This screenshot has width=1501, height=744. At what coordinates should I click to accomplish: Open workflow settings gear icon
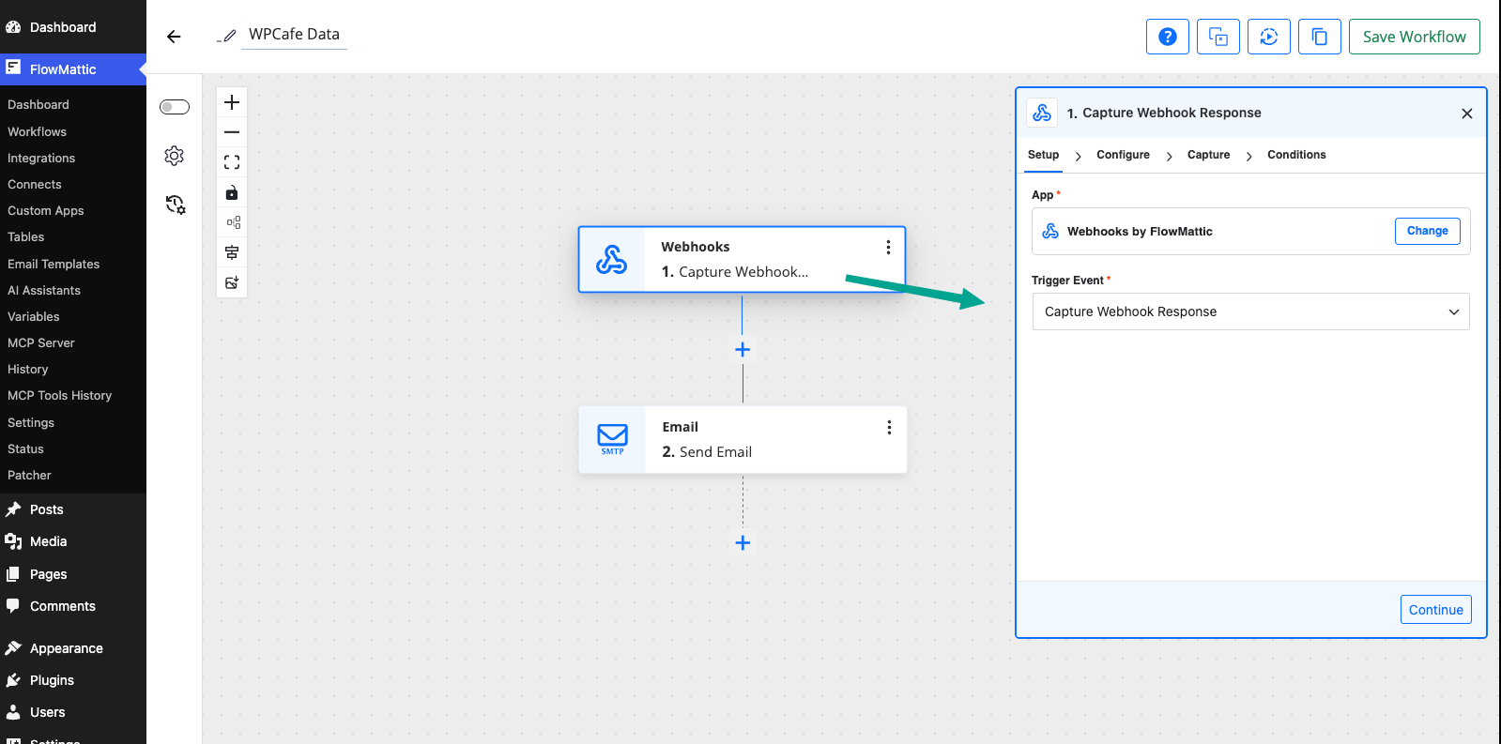pyautogui.click(x=175, y=156)
